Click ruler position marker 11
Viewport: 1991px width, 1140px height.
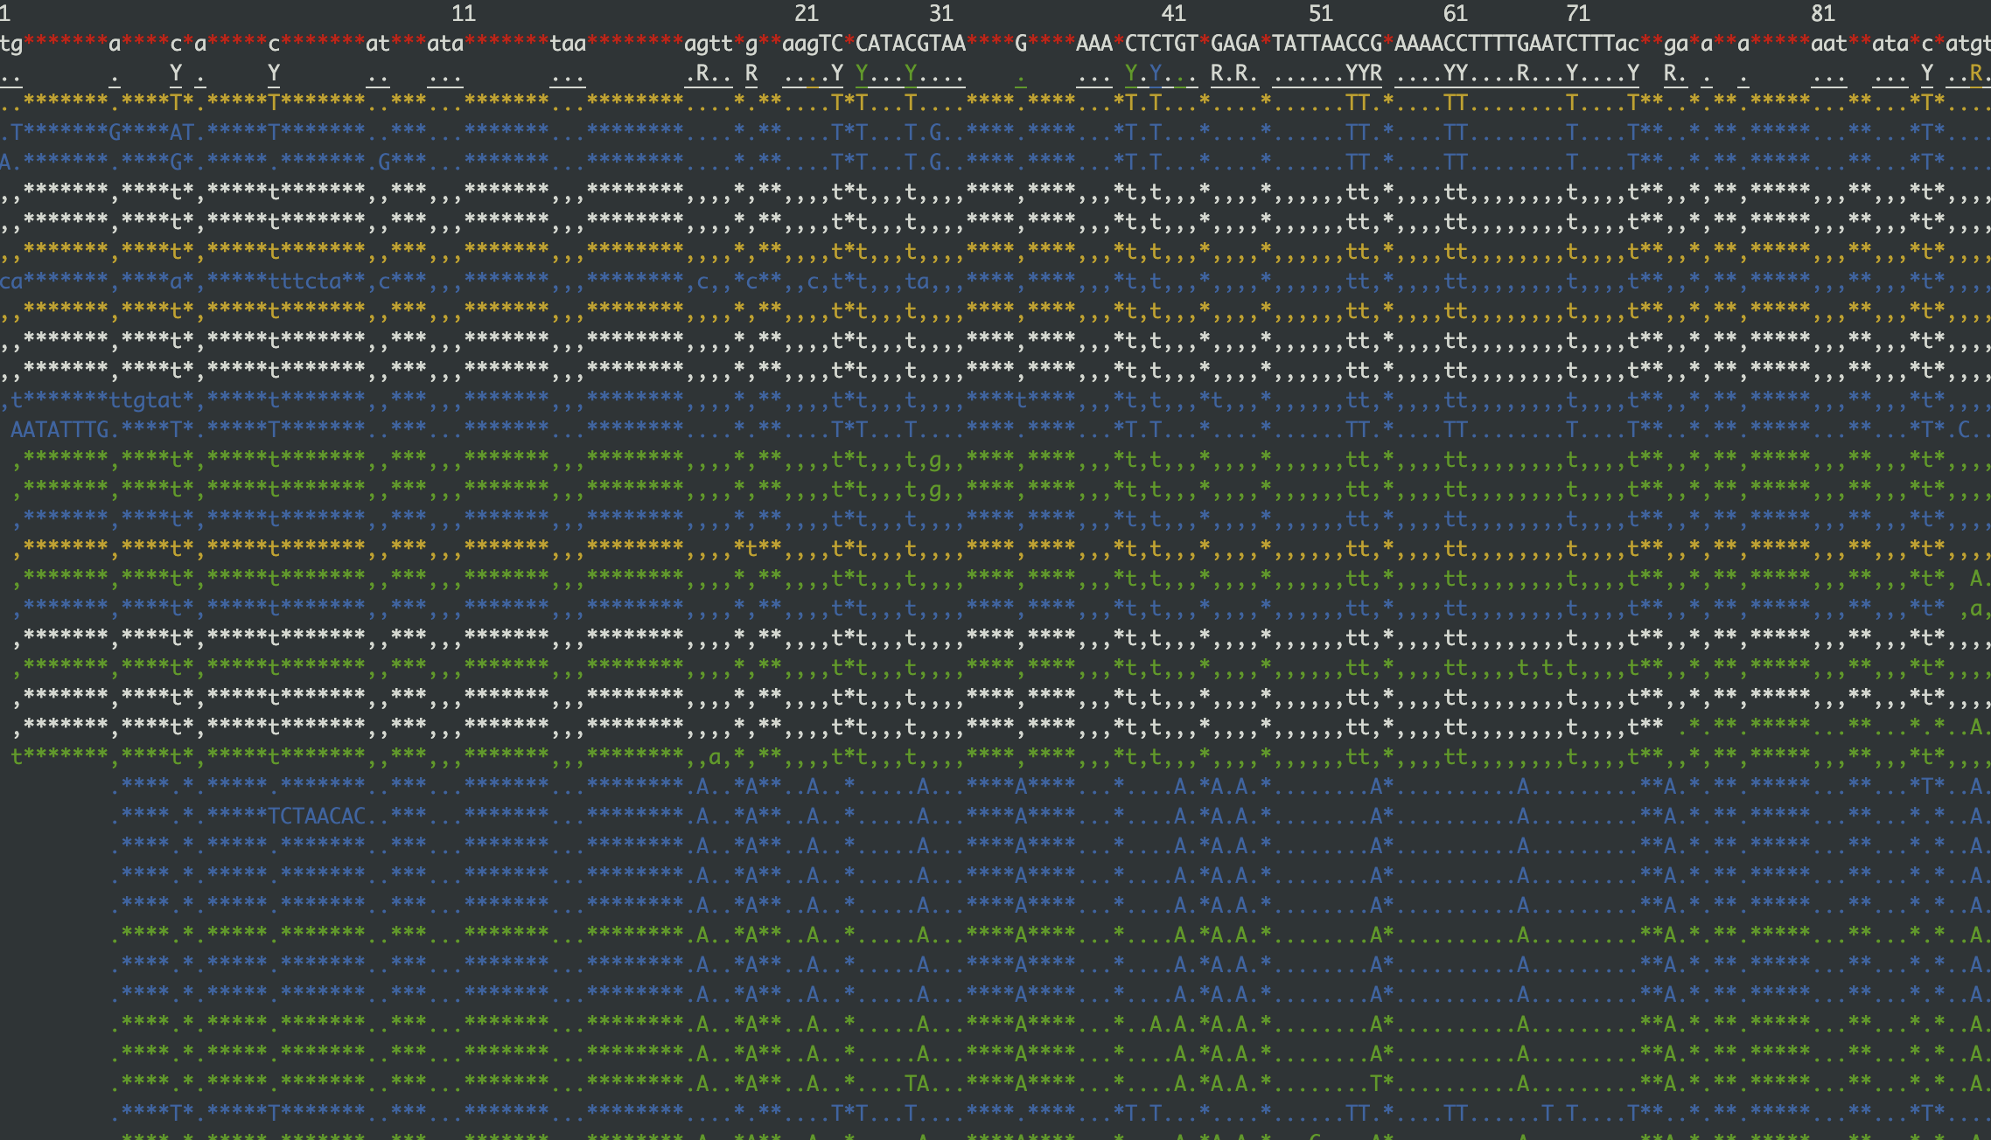coord(464,13)
